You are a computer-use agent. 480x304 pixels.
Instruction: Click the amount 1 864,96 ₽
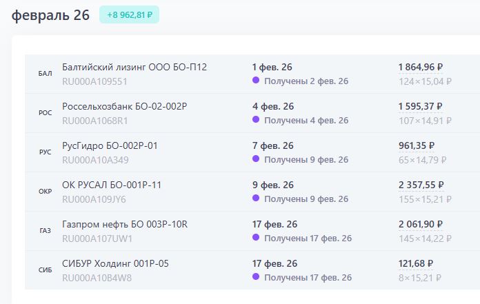click(x=421, y=68)
